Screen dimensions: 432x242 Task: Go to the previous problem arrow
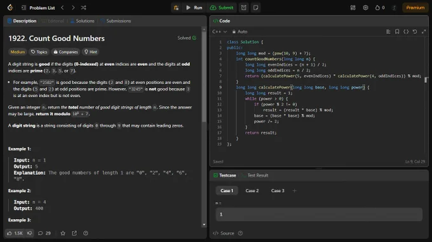coord(62,8)
